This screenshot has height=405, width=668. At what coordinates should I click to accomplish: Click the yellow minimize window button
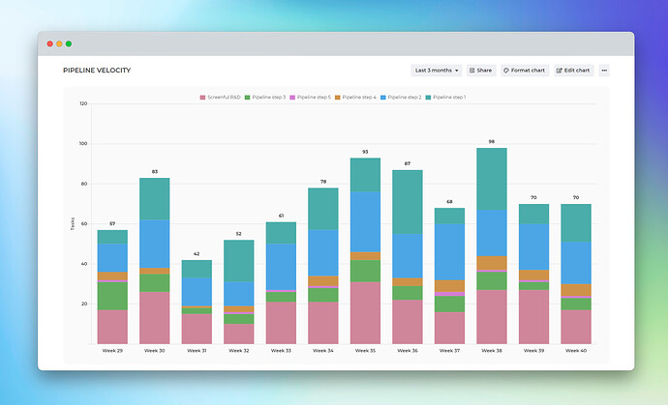click(59, 43)
